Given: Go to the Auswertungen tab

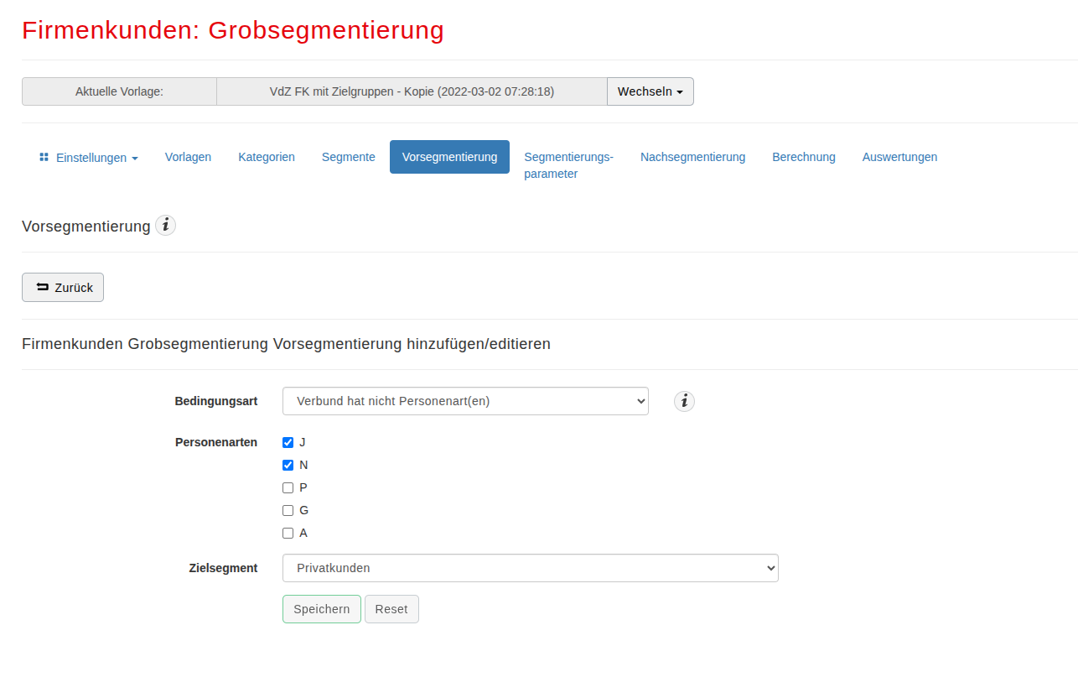Looking at the screenshot, I should coord(899,157).
